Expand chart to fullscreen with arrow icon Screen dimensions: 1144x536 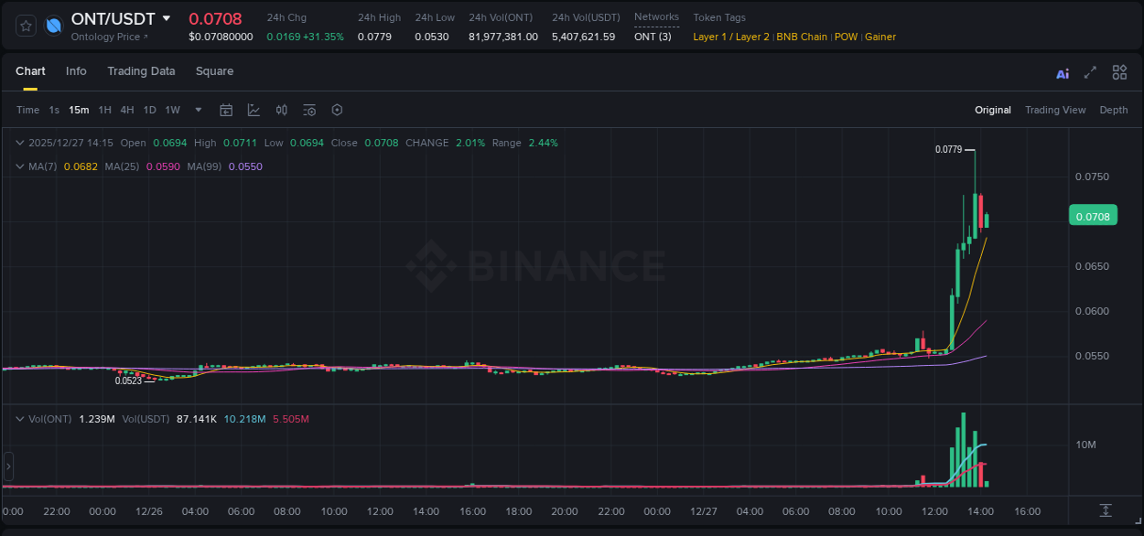[1090, 71]
